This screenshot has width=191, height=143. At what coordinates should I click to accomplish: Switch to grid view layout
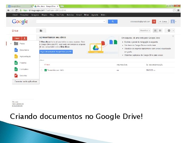160,30
